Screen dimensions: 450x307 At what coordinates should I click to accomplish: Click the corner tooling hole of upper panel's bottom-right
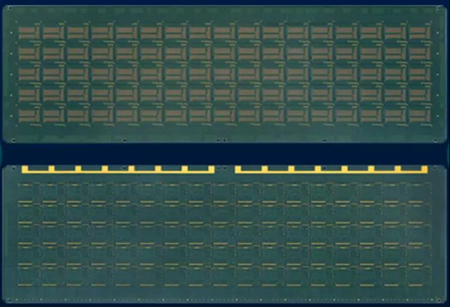[435, 140]
